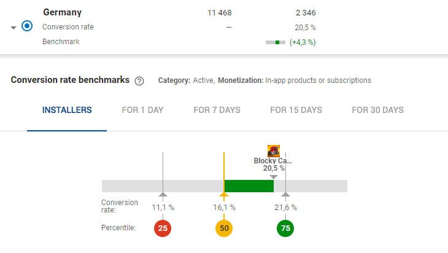Screen dimensions: 448x253
Task: Click the red 25th percentile badge
Action: point(163,228)
